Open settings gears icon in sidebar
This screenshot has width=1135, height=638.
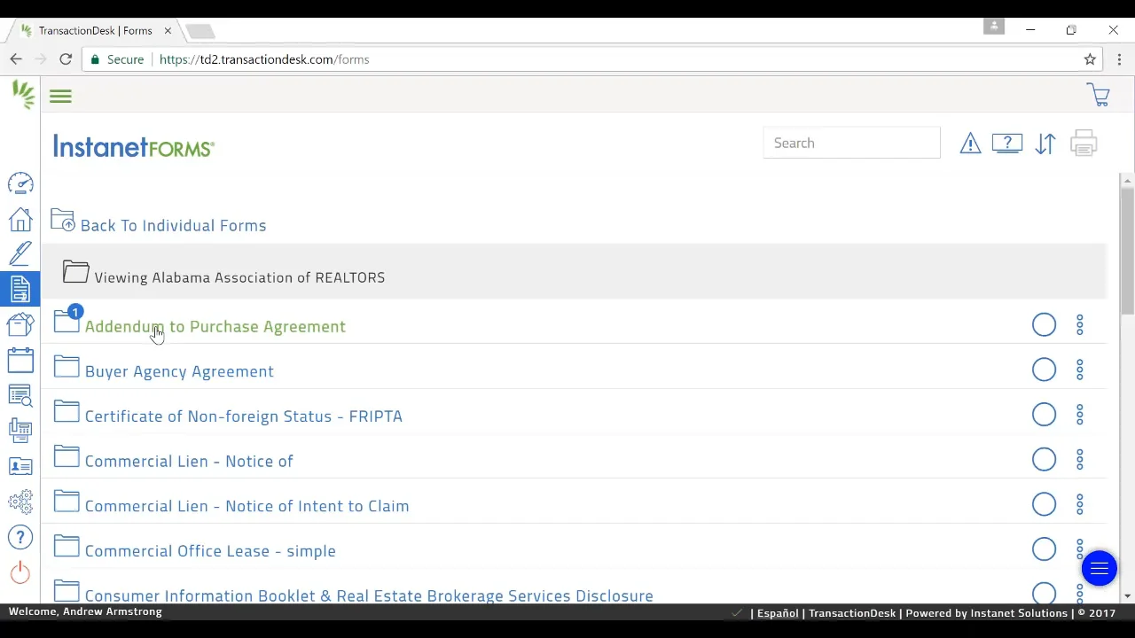(20, 502)
